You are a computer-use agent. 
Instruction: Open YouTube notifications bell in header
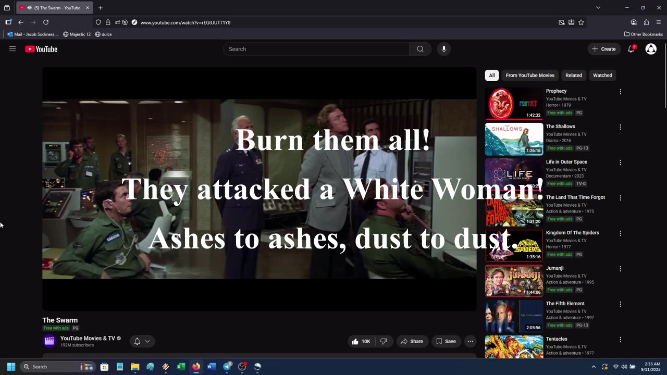[631, 49]
